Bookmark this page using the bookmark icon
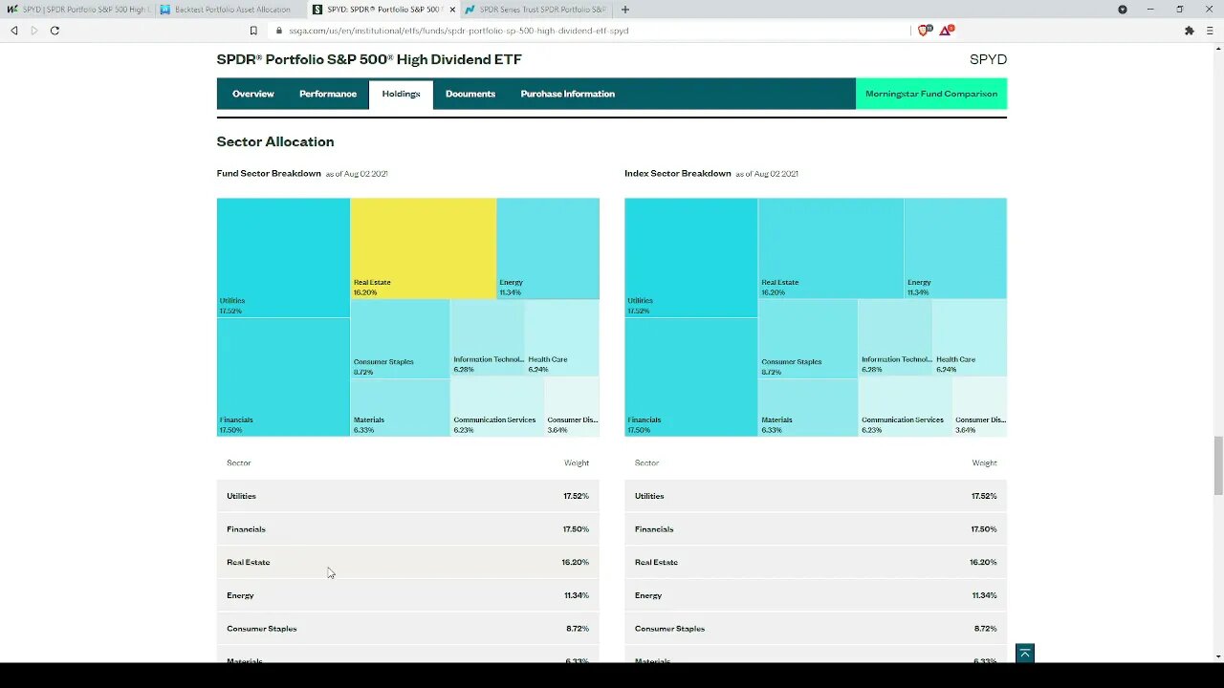The height and width of the screenshot is (688, 1224). pyautogui.click(x=253, y=31)
